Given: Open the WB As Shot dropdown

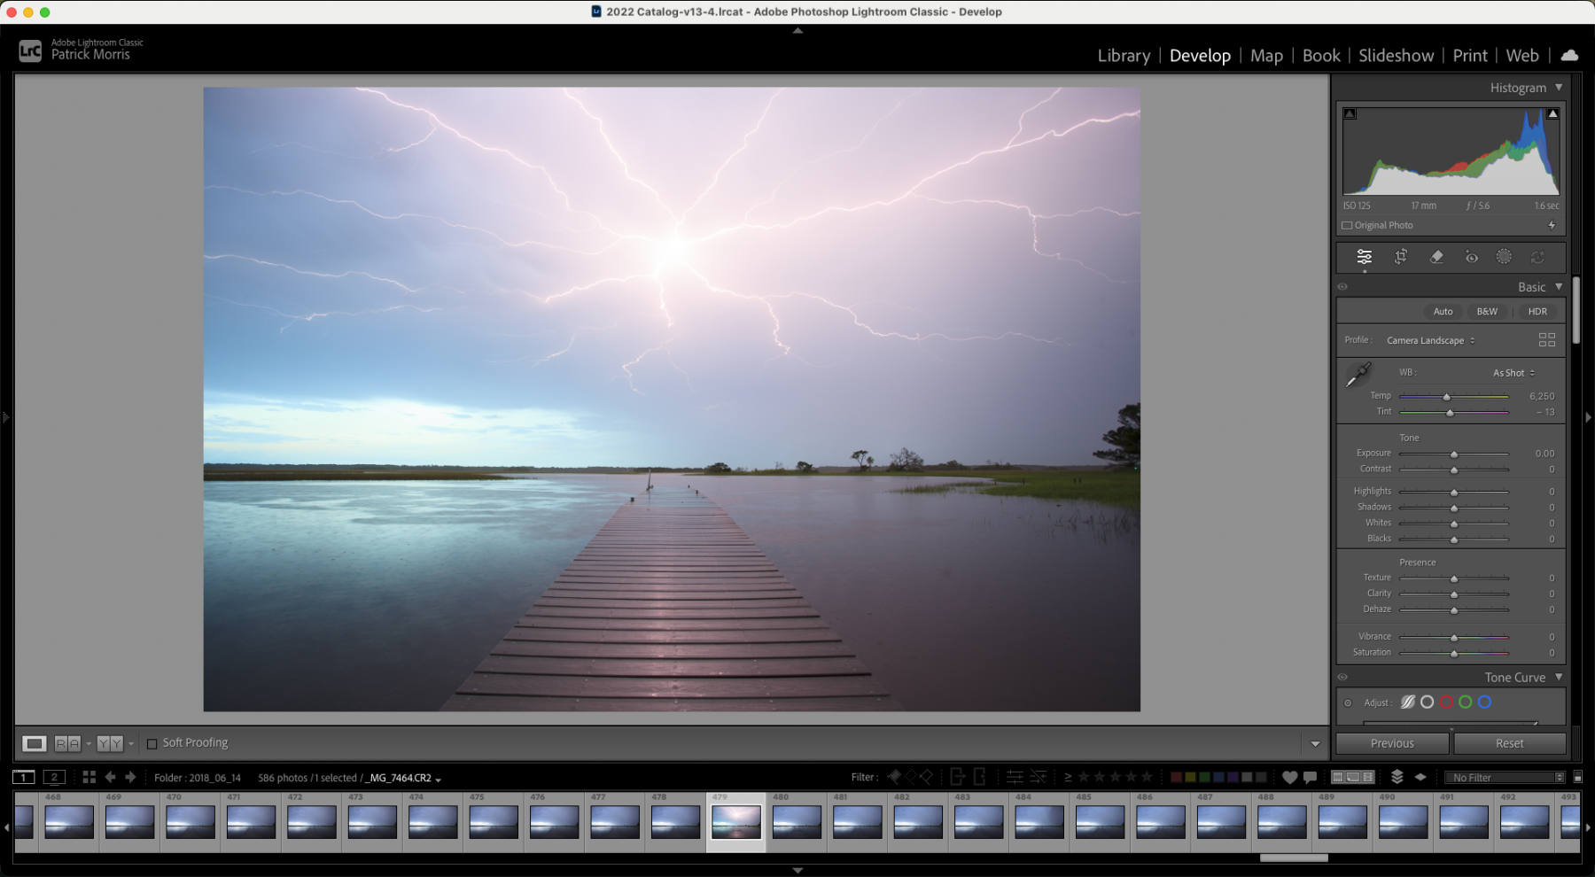Looking at the screenshot, I should (1513, 373).
